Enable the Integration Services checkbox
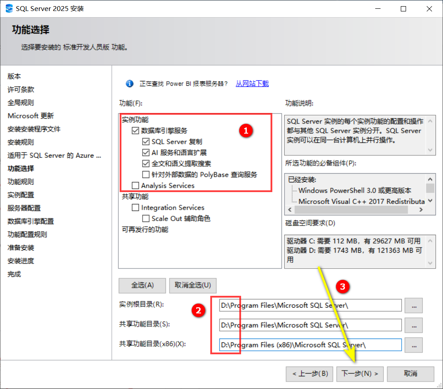The image size is (443, 389). click(x=135, y=207)
